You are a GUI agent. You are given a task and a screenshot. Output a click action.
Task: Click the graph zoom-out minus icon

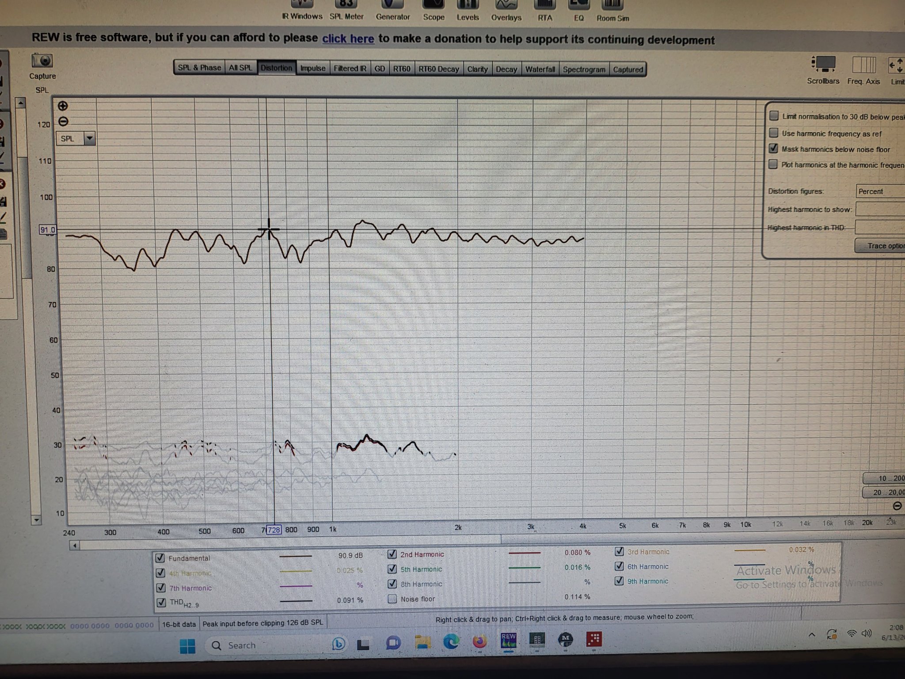pyautogui.click(x=63, y=121)
